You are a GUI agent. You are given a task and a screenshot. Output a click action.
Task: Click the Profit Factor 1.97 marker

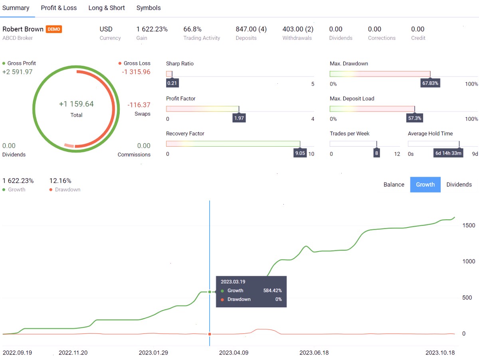point(239,118)
